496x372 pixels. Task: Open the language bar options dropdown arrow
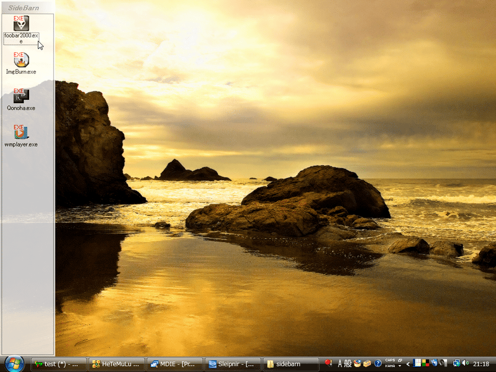coord(400,366)
